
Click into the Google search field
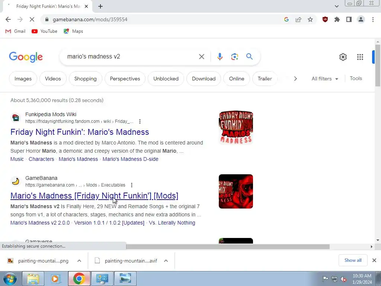click(131, 57)
